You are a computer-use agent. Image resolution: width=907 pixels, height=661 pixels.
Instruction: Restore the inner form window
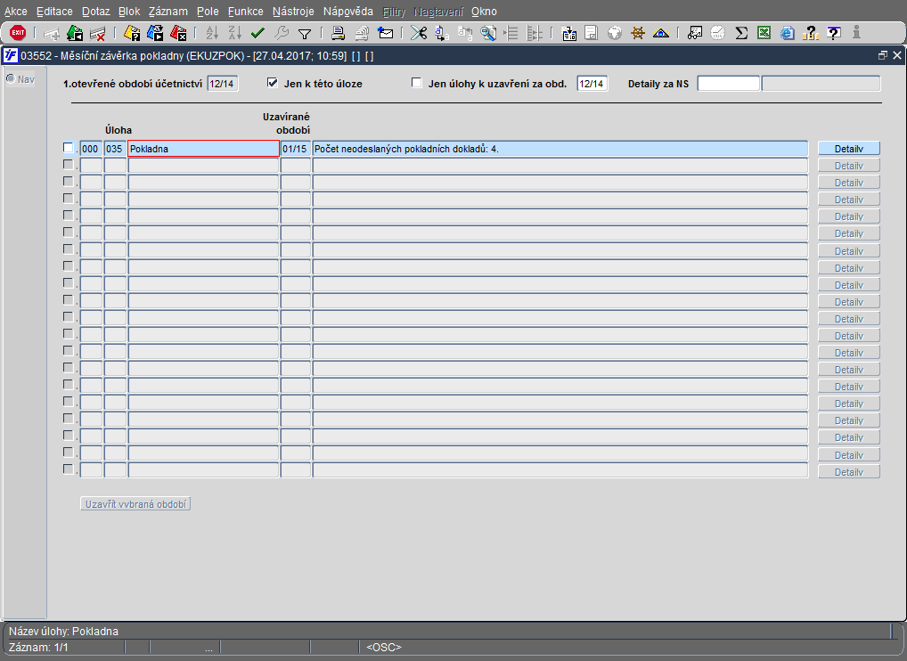(882, 55)
